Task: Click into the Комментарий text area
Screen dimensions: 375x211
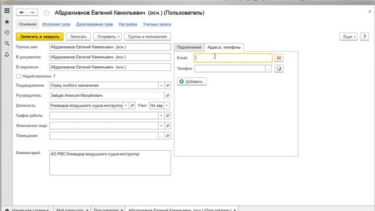Action: pyautogui.click(x=110, y=163)
